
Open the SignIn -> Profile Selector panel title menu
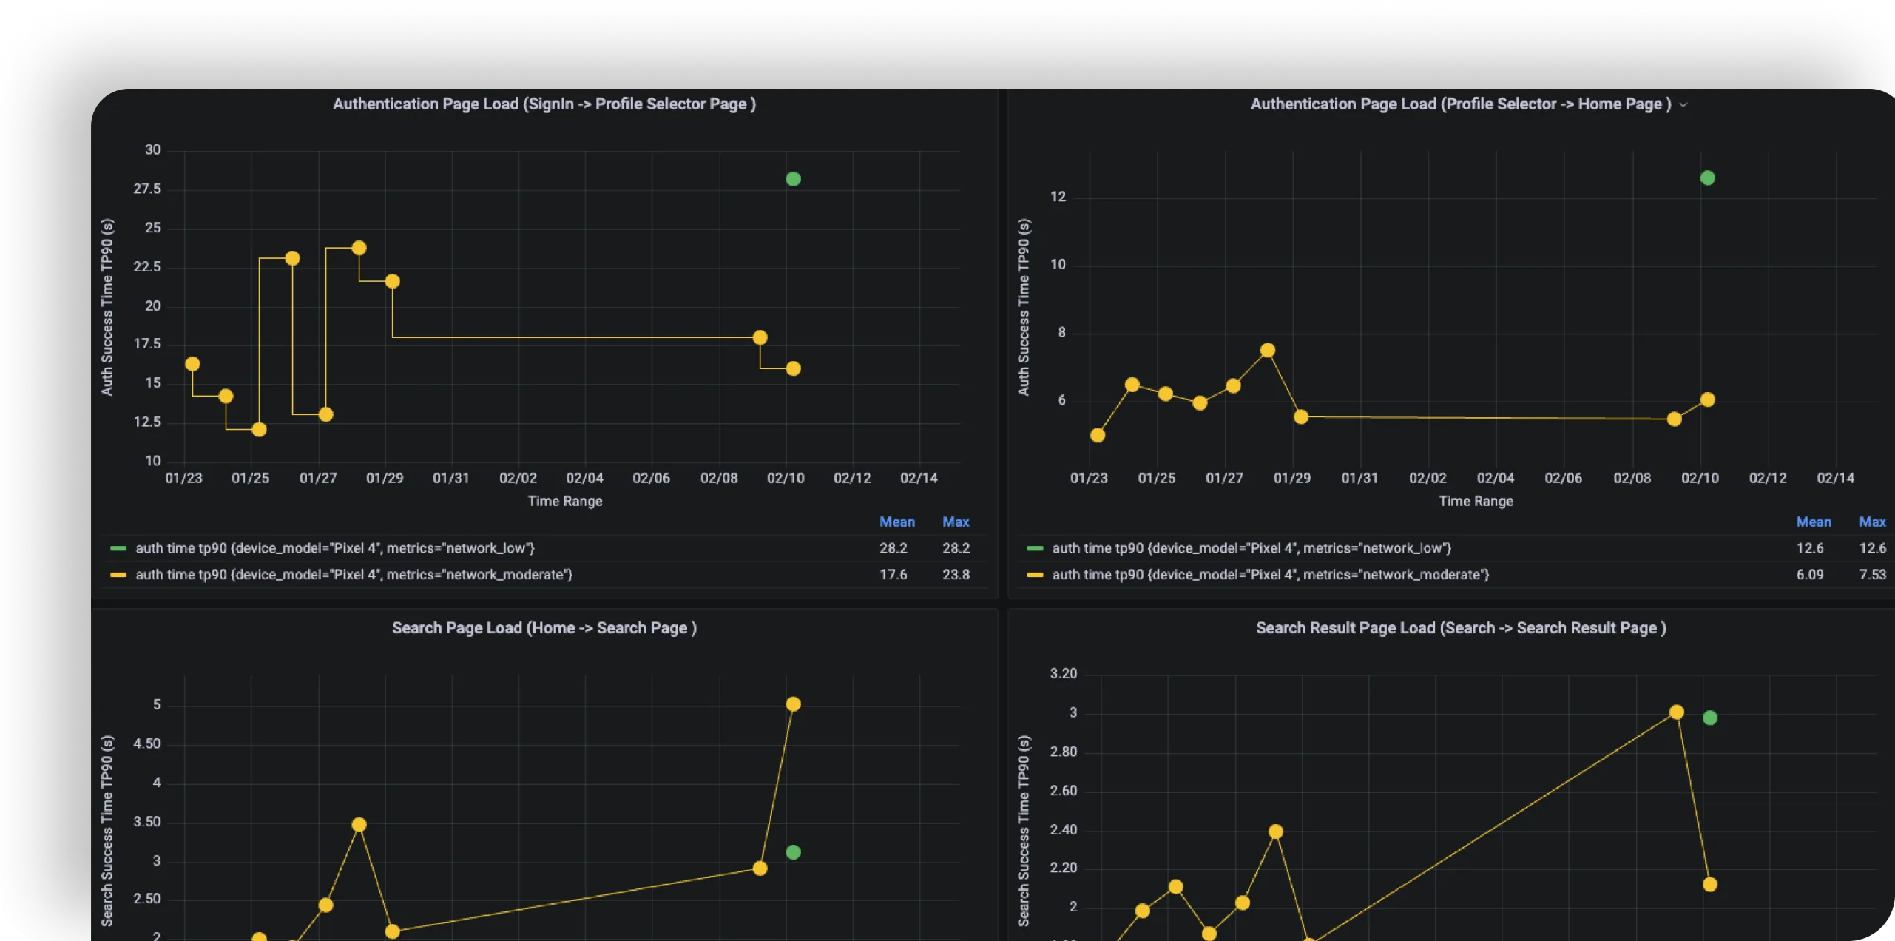point(544,104)
